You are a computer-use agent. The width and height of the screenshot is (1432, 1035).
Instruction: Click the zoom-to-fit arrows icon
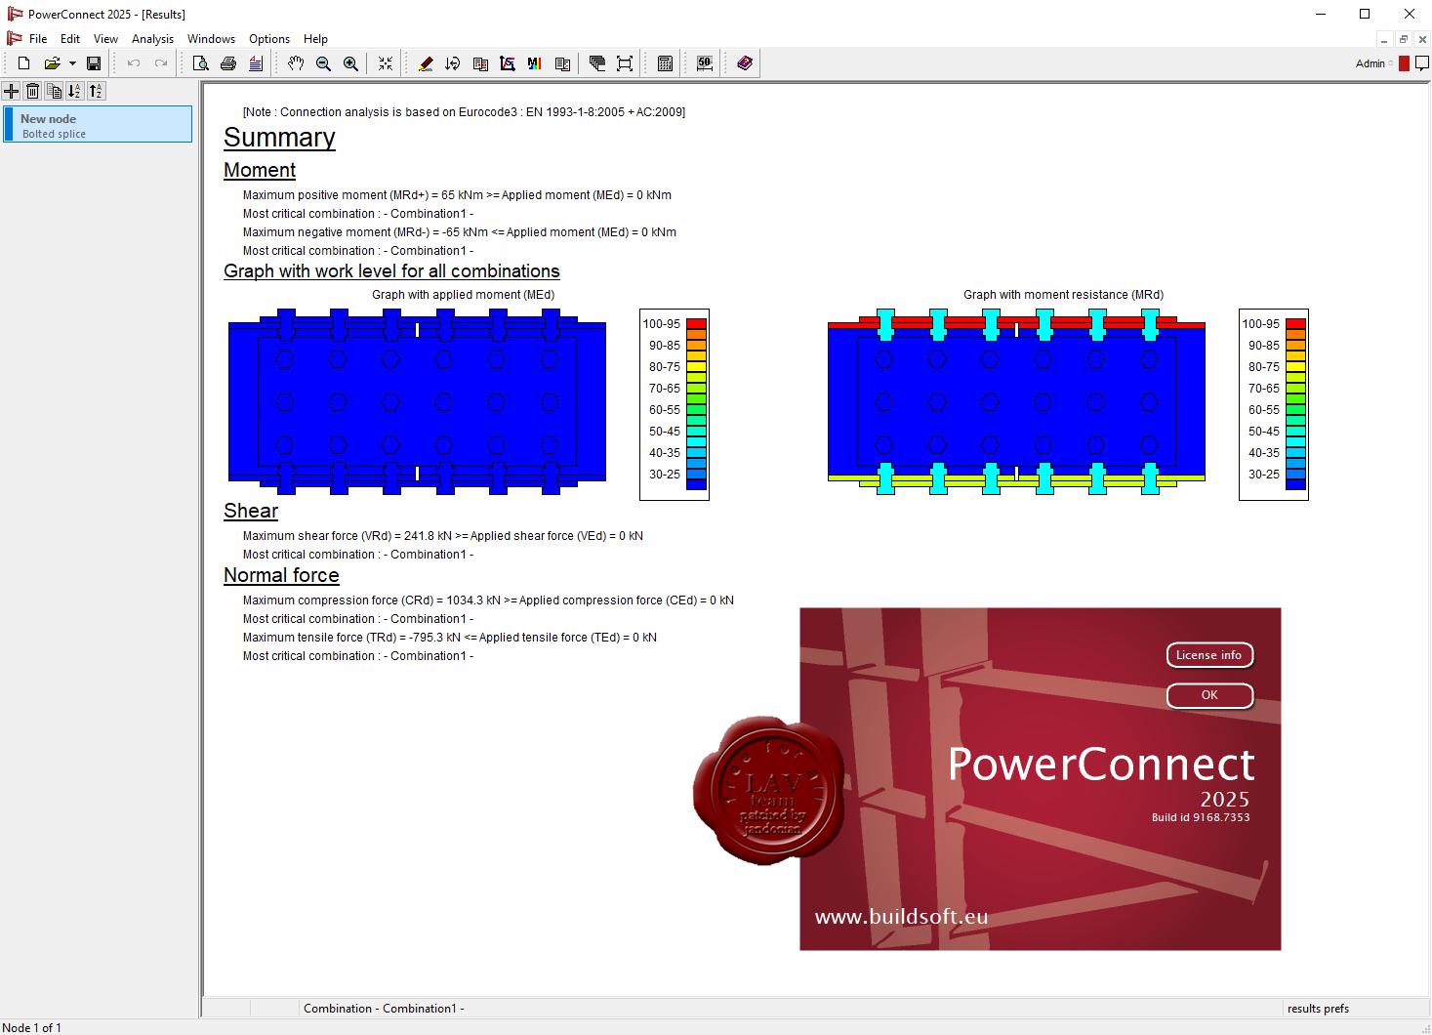pos(386,63)
